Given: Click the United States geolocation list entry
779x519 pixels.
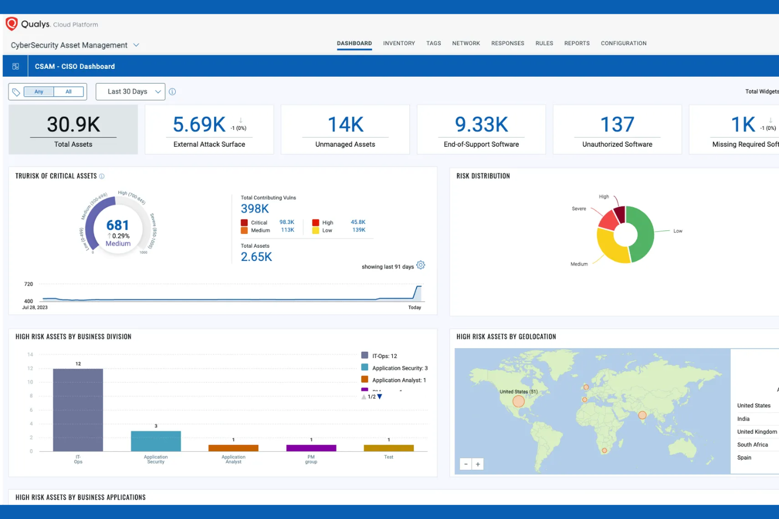Looking at the screenshot, I should point(755,405).
